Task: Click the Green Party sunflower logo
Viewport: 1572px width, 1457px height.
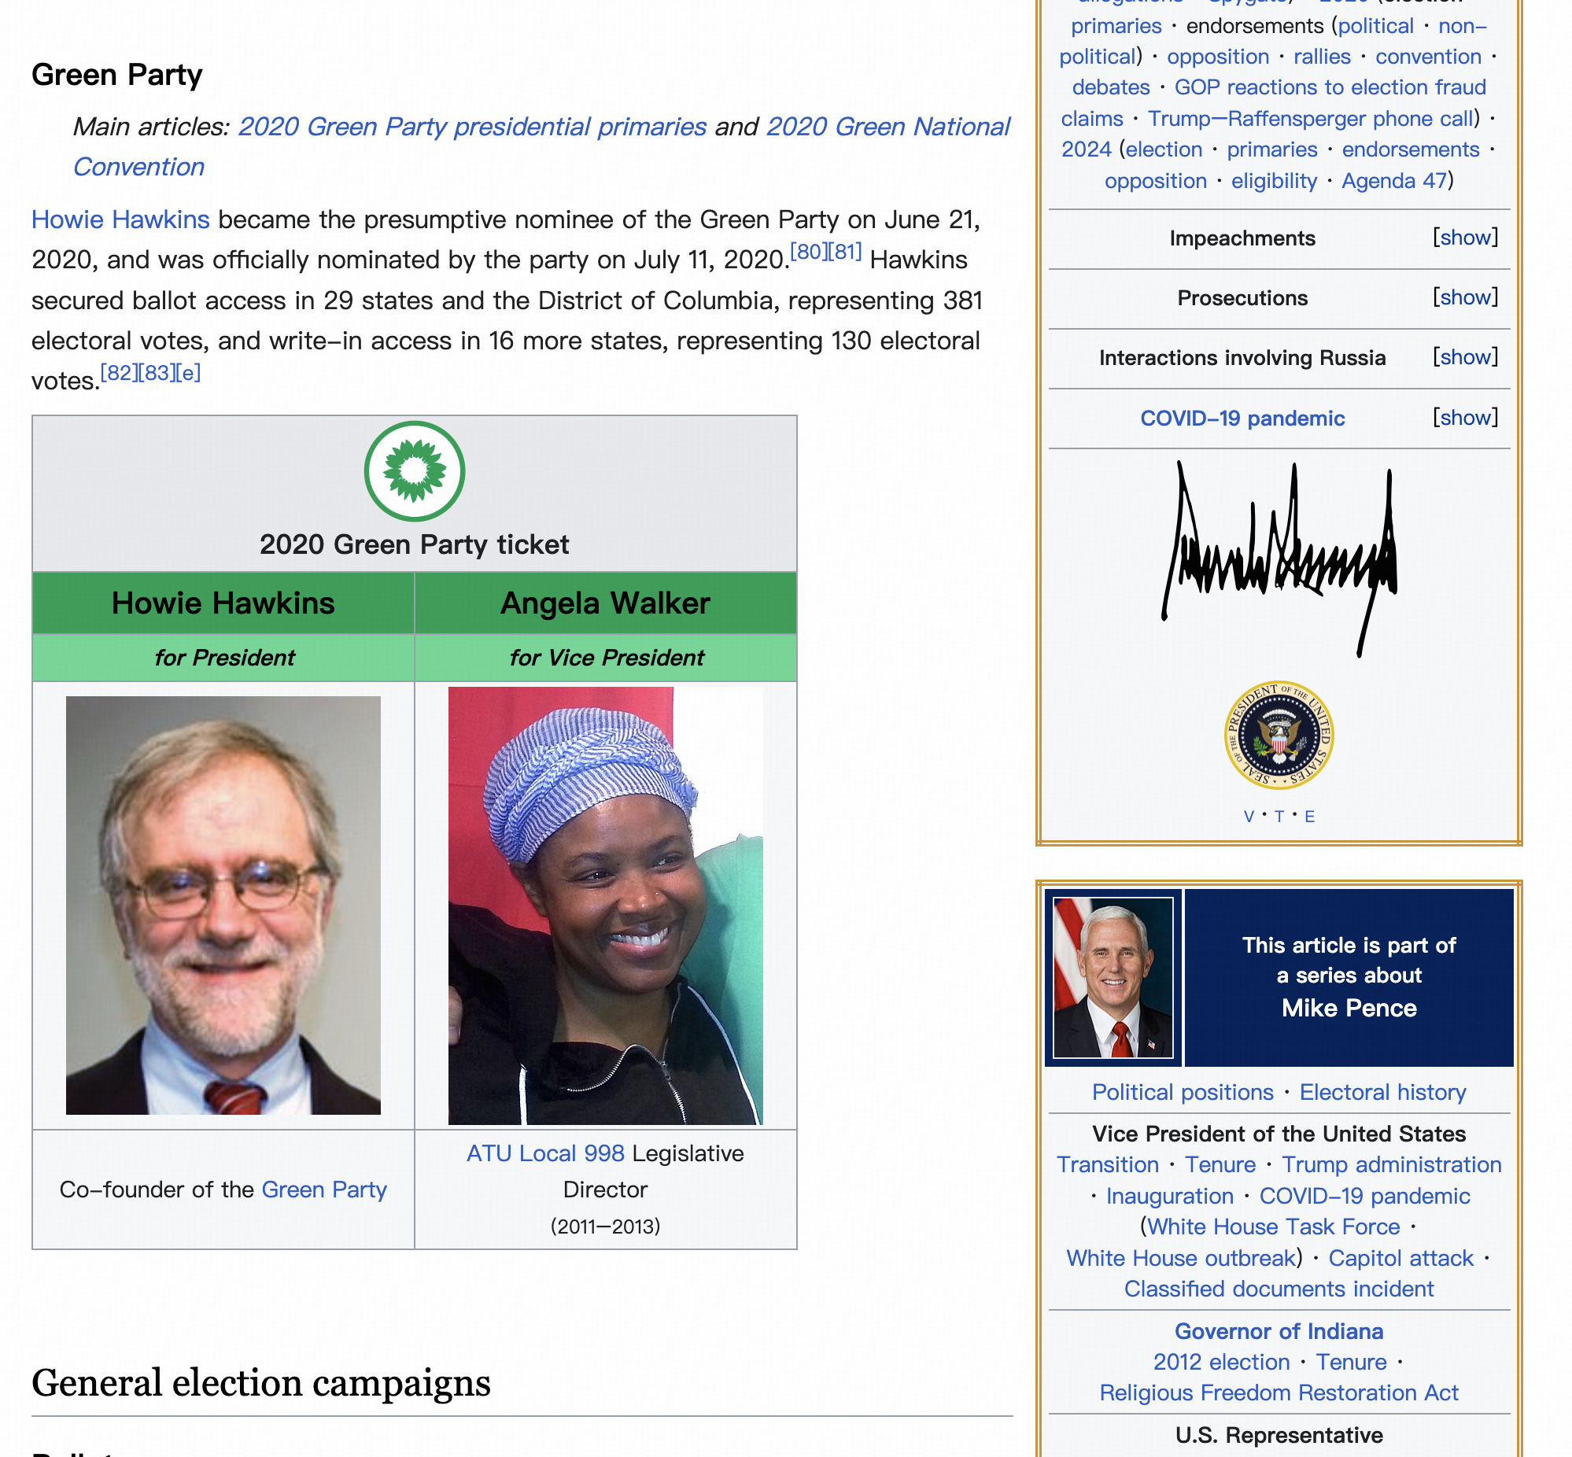Action: click(414, 471)
